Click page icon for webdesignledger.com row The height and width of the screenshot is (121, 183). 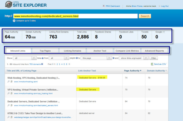(x=11, y=117)
